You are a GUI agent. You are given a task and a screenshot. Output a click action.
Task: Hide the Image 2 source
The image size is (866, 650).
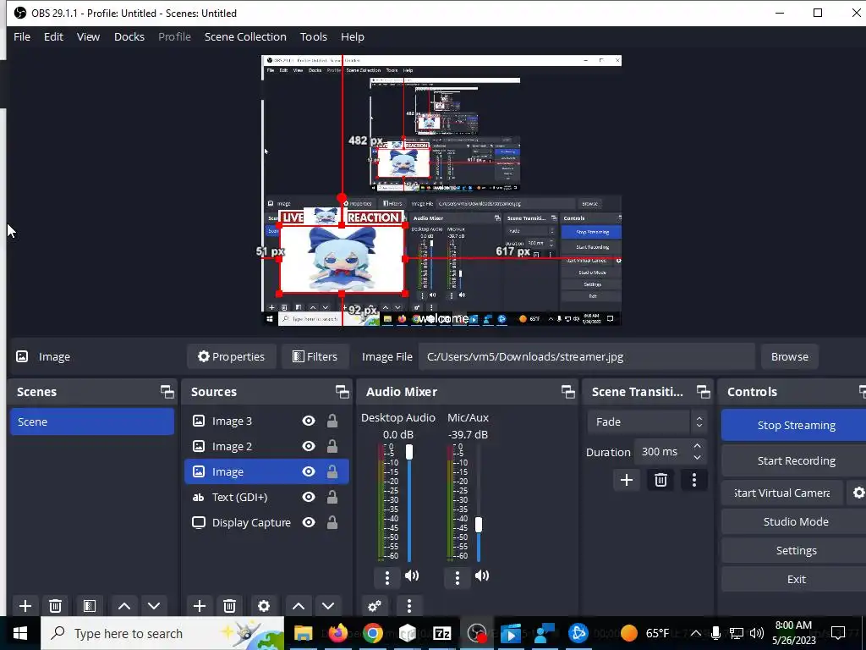[309, 446]
